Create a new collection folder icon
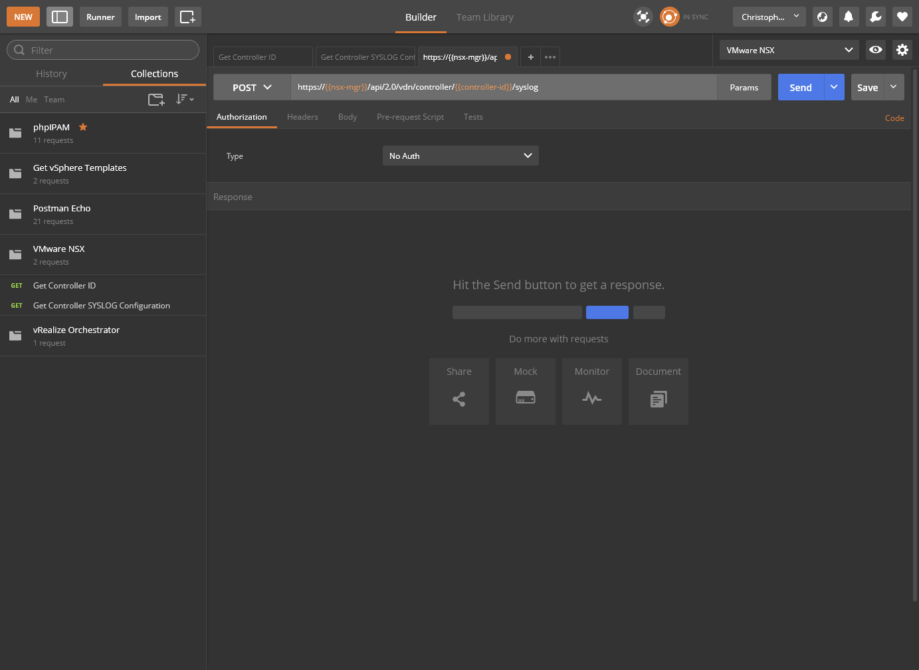 (x=156, y=100)
